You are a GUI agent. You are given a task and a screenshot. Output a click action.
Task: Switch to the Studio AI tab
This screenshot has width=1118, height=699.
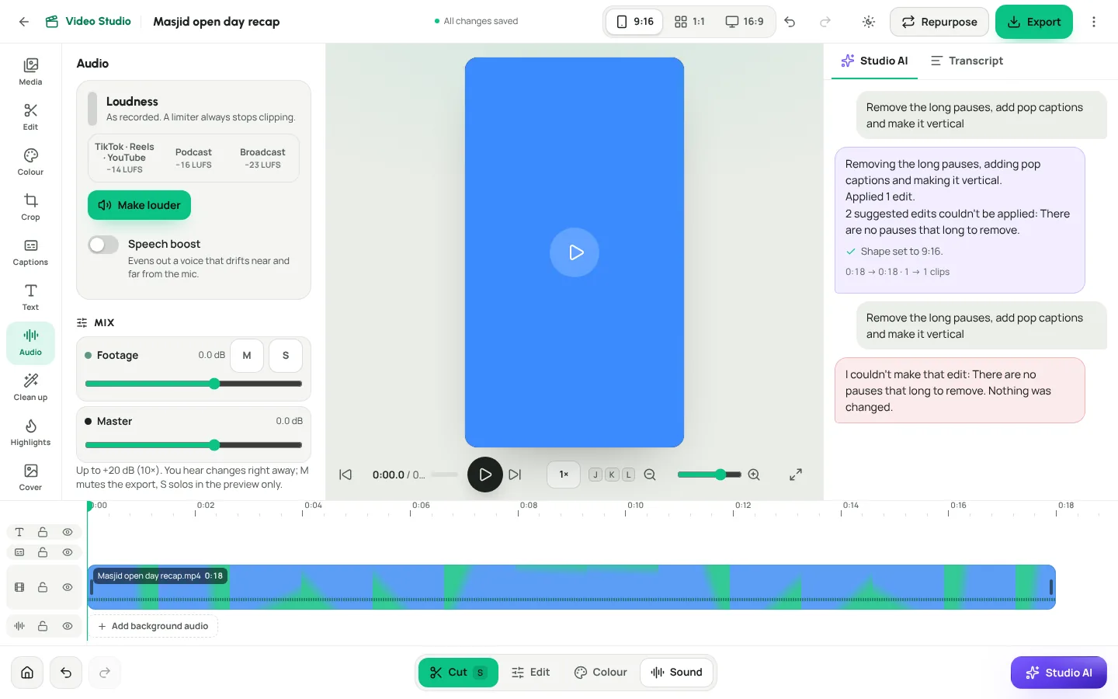pyautogui.click(x=874, y=61)
